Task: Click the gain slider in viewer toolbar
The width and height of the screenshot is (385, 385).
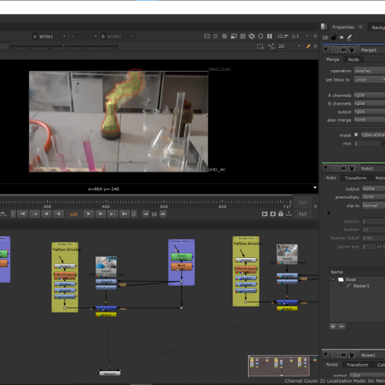Action: tap(64, 46)
